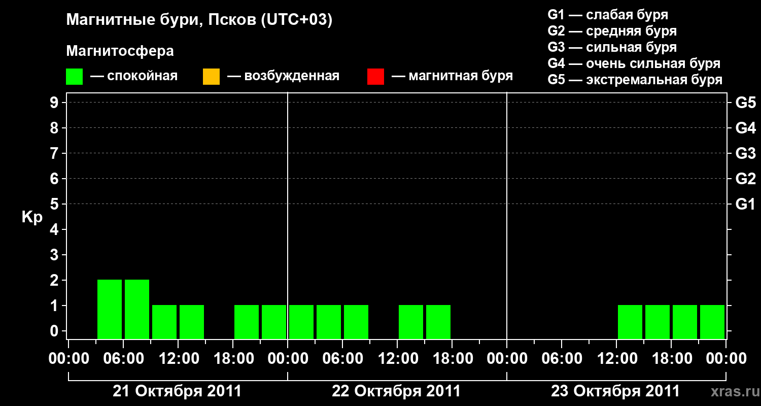This screenshot has width=761, height=406.
Task: Click 'G3 — сильная буря' legend line
Action: click(612, 47)
